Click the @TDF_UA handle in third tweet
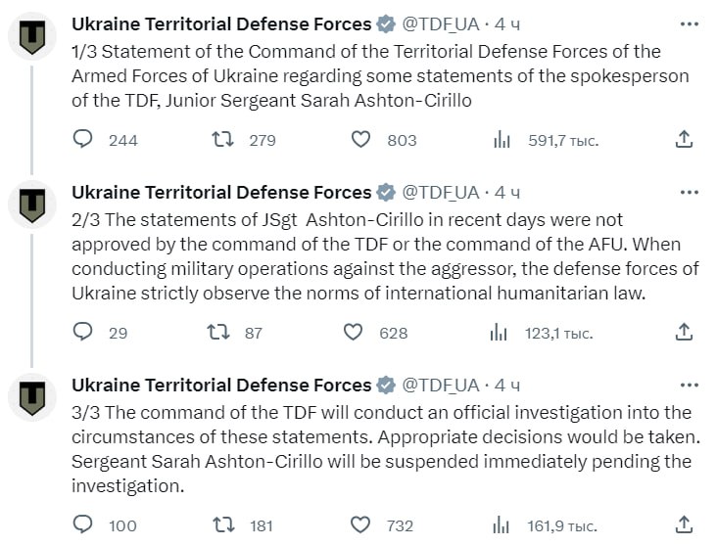The height and width of the screenshot is (546, 717). (441, 385)
